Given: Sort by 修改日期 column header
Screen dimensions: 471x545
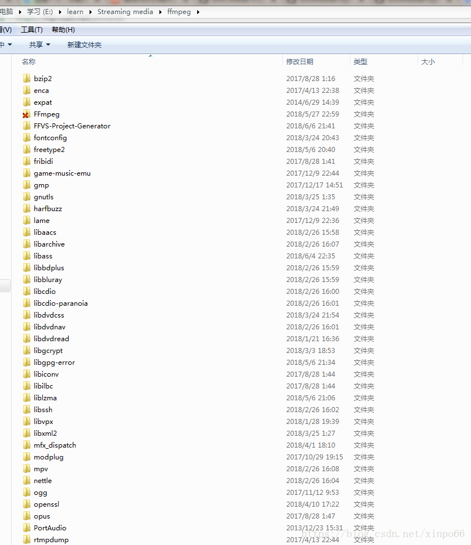Looking at the screenshot, I should (x=300, y=62).
